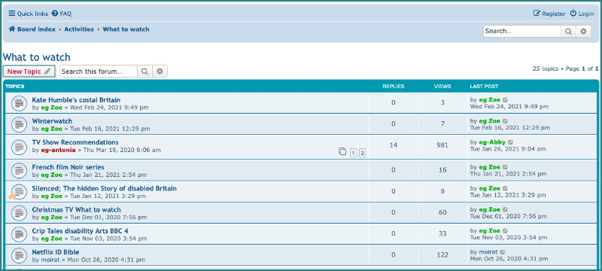This screenshot has height=271, width=602.
Task: Click the Register link
Action: [x=549, y=14]
